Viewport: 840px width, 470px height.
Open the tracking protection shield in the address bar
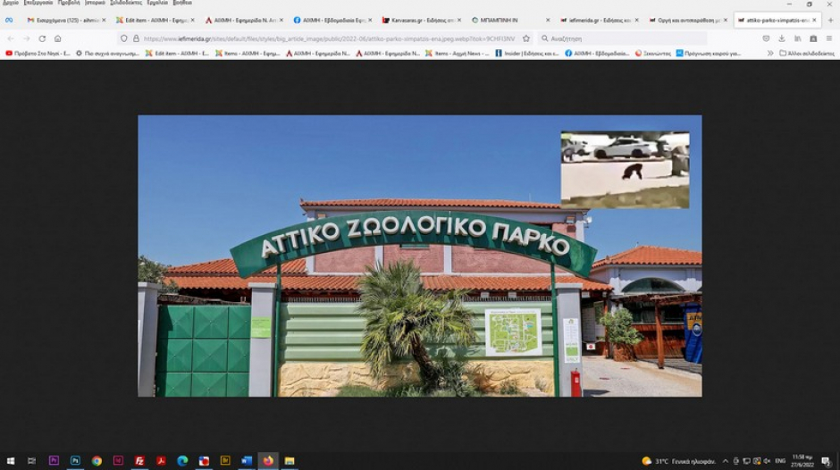click(x=123, y=38)
